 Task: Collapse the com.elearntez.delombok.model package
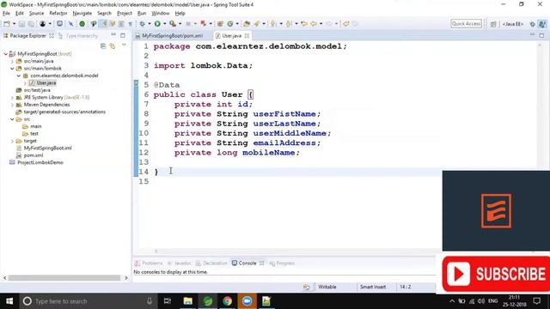pos(19,76)
